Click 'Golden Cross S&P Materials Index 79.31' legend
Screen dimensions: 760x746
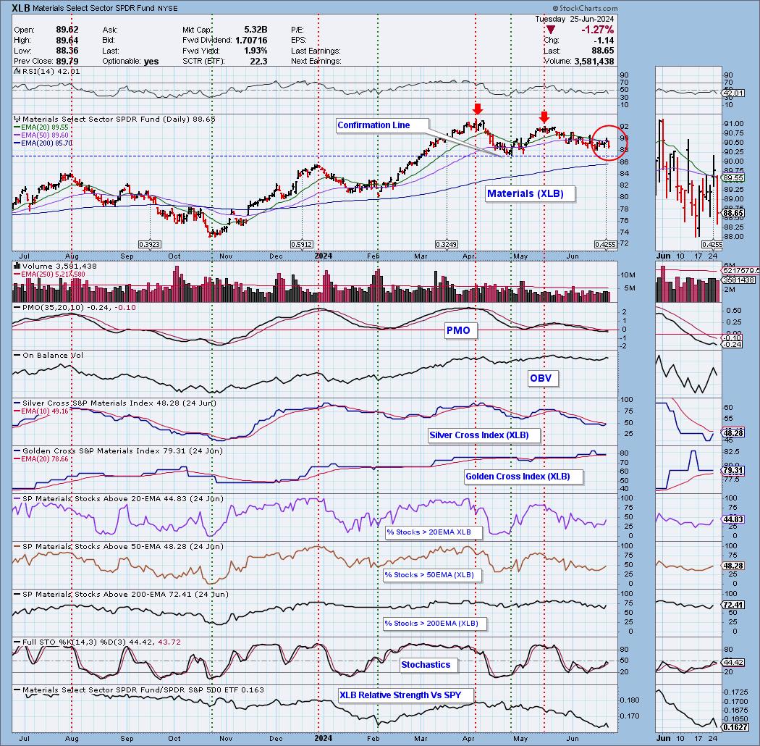(x=118, y=450)
